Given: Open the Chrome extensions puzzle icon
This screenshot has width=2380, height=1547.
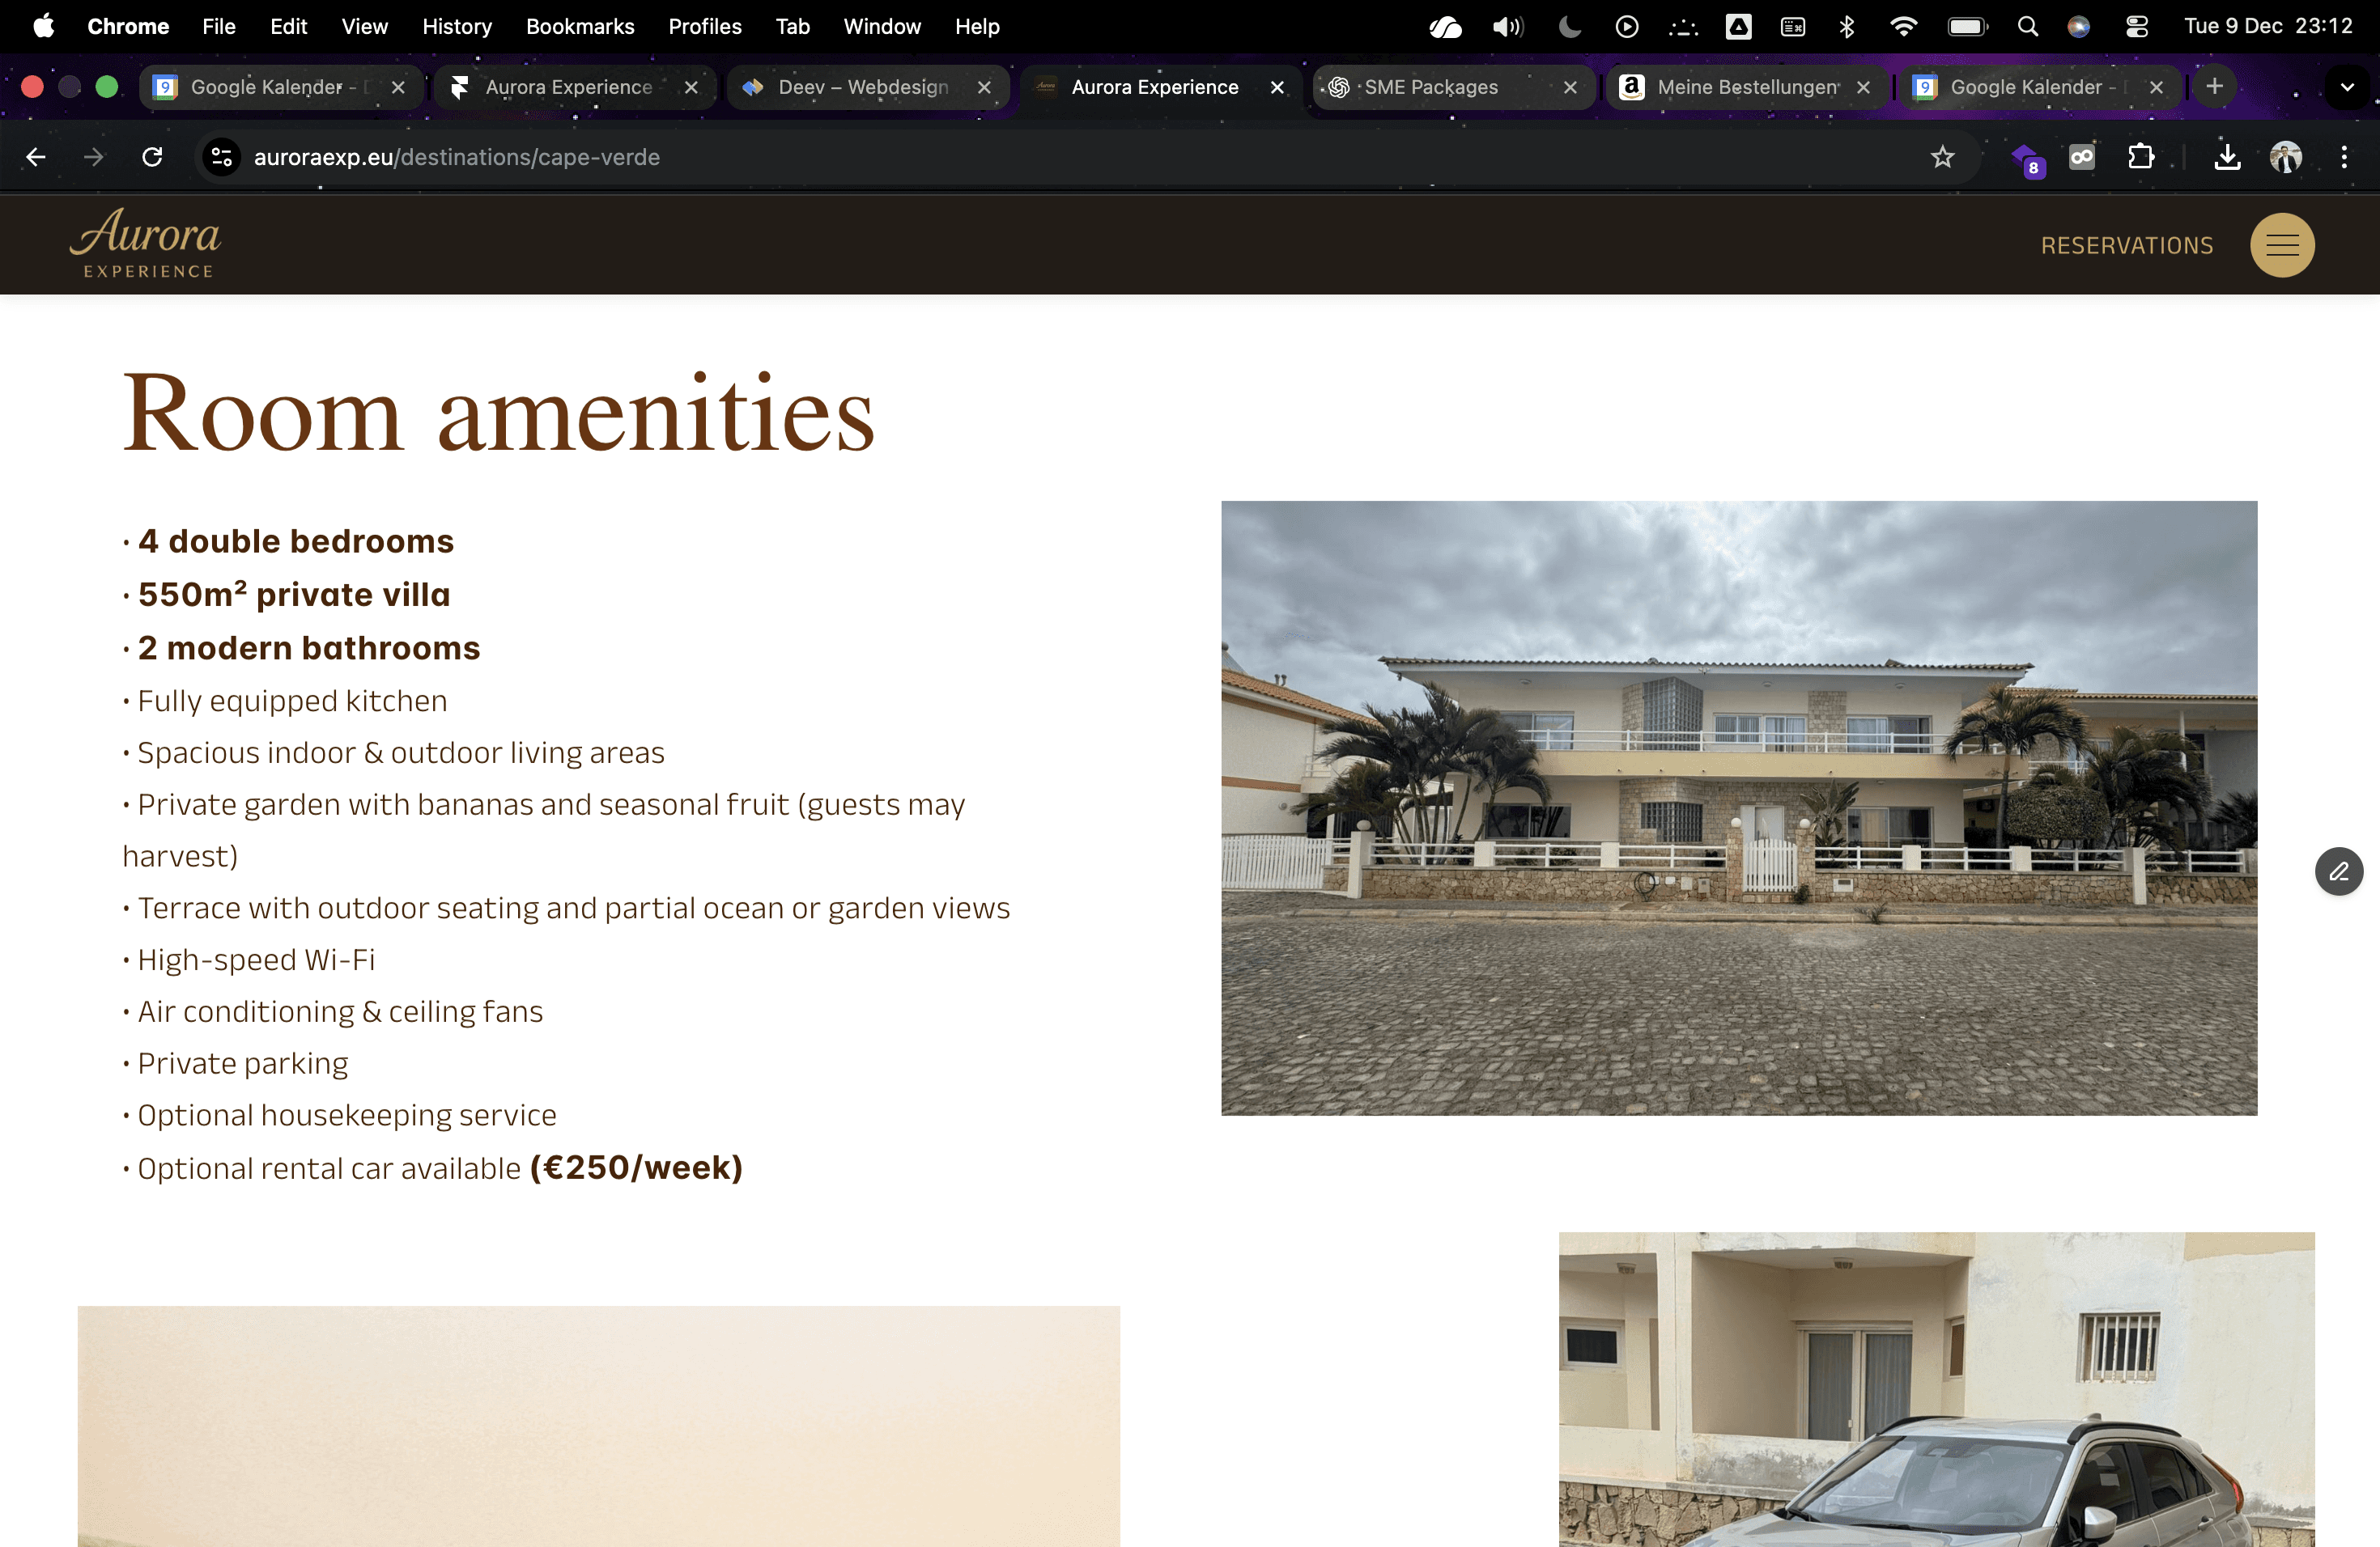Looking at the screenshot, I should click(2140, 157).
